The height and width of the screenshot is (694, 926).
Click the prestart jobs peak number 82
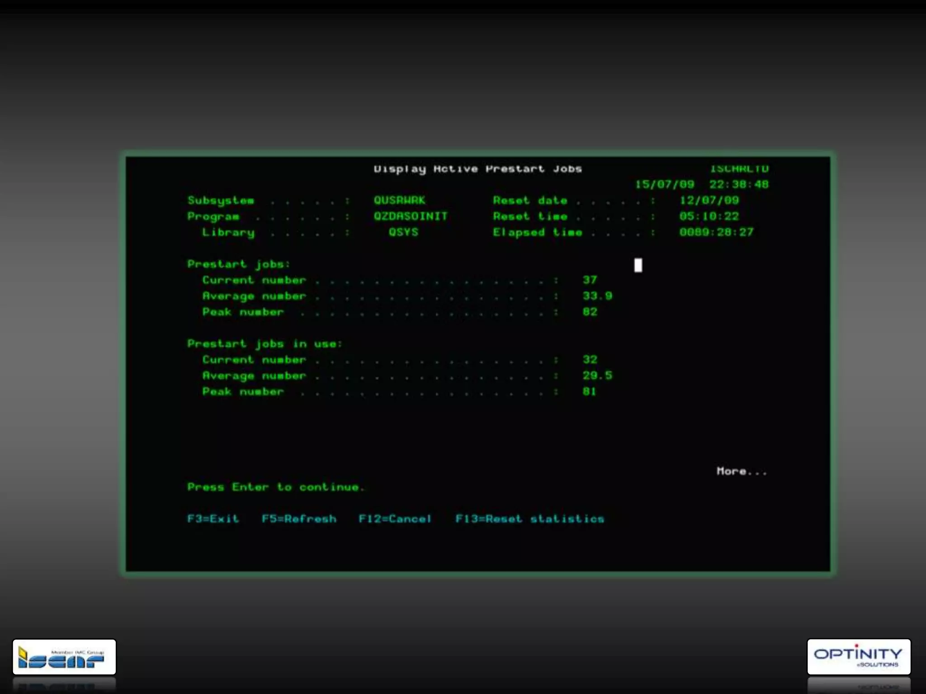(590, 312)
